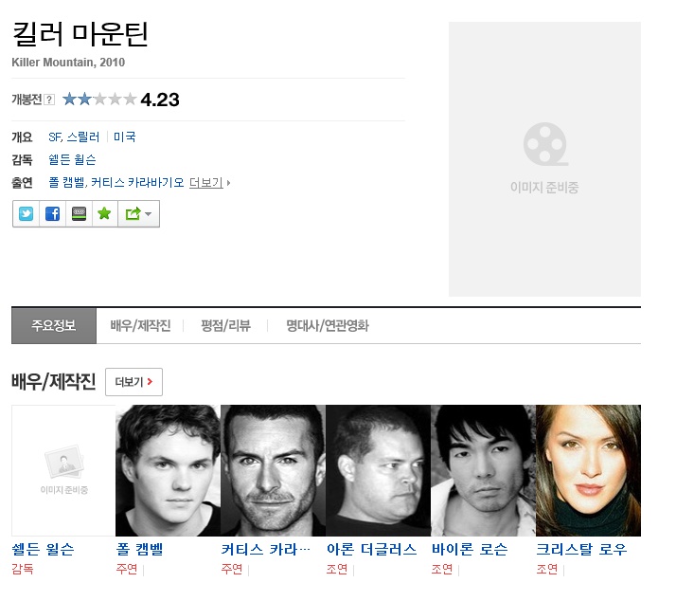The width and height of the screenshot is (676, 601).
Task: Expand cast list via 더보기 link
Action: click(208, 183)
